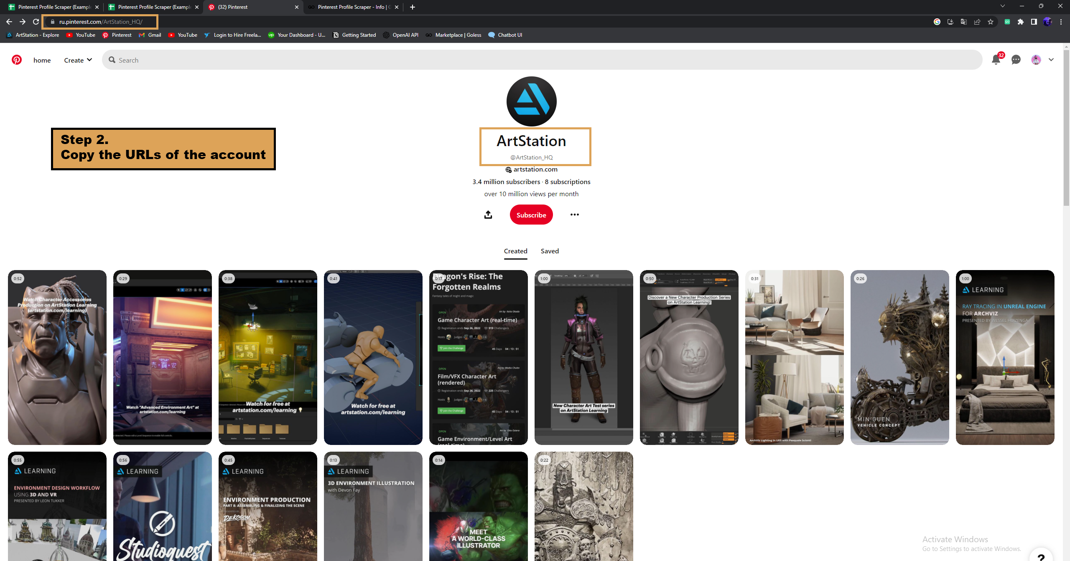
Task: Open the Forgotten Realms challenge pin
Action: [x=479, y=357]
